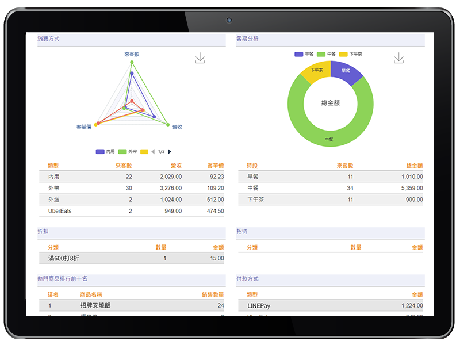The height and width of the screenshot is (345, 460).
Task: Click the 總金額 column header
Action: [x=414, y=166]
